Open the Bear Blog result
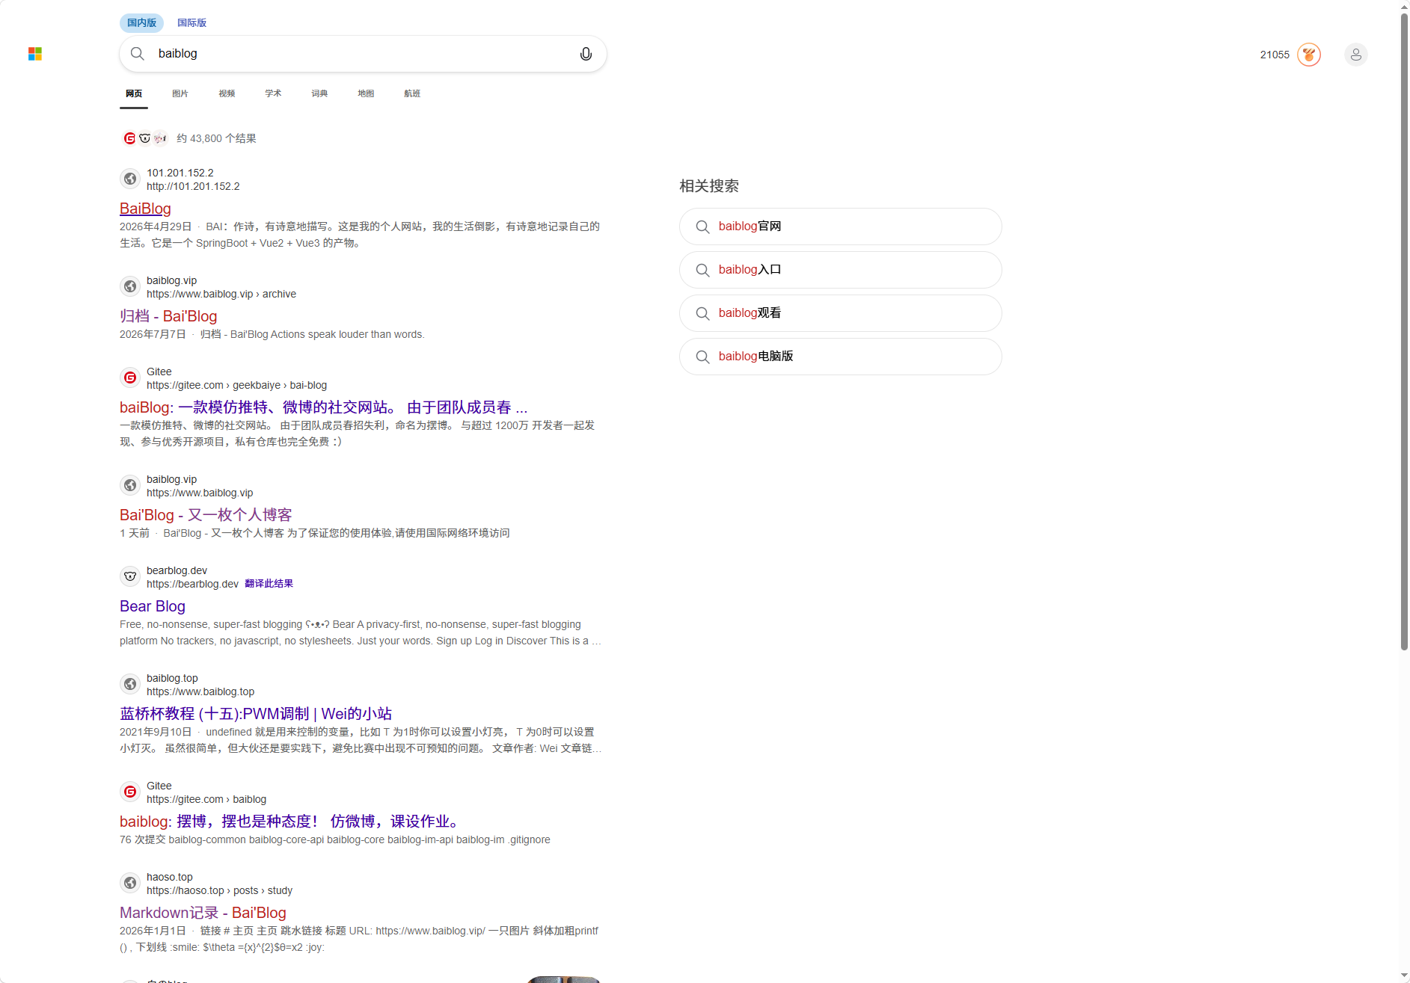 (153, 606)
